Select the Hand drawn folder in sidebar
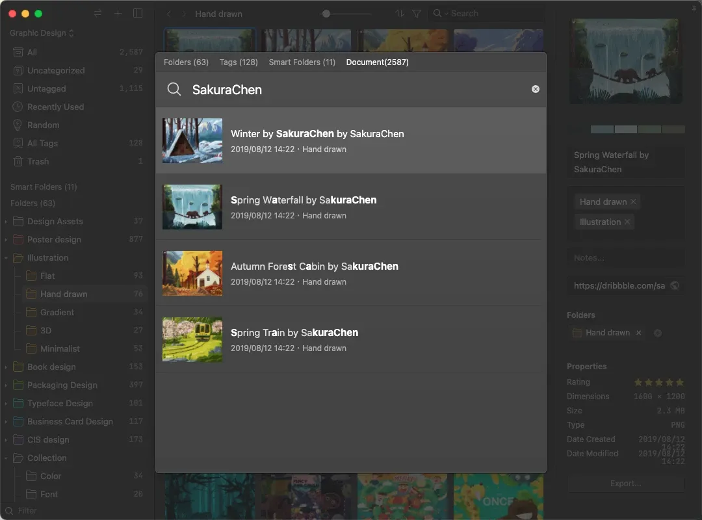The image size is (702, 520). point(84,294)
